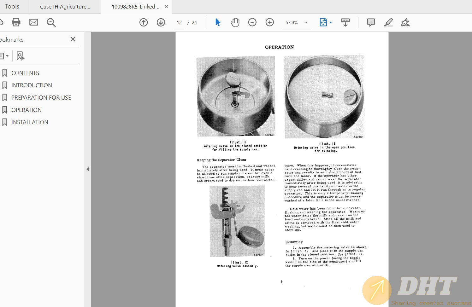The image size is (472, 307).
Task: Collapse the navigation pane with arrow
Action: pos(88,169)
